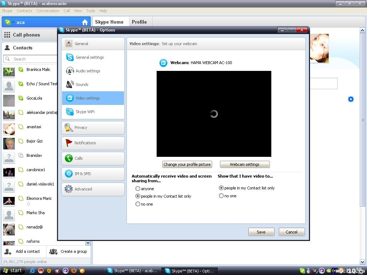
Task: Click Brankica Malic's online status icon
Action: point(21,69)
